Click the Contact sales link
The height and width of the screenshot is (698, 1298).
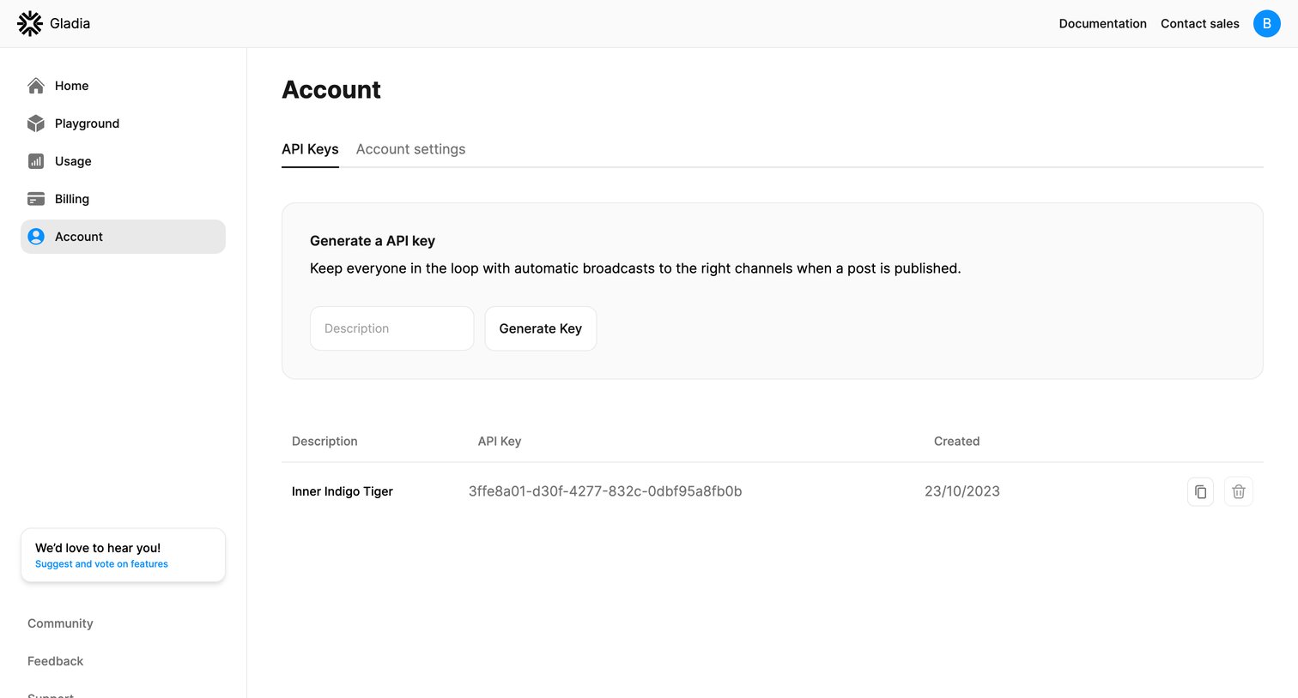click(1200, 23)
